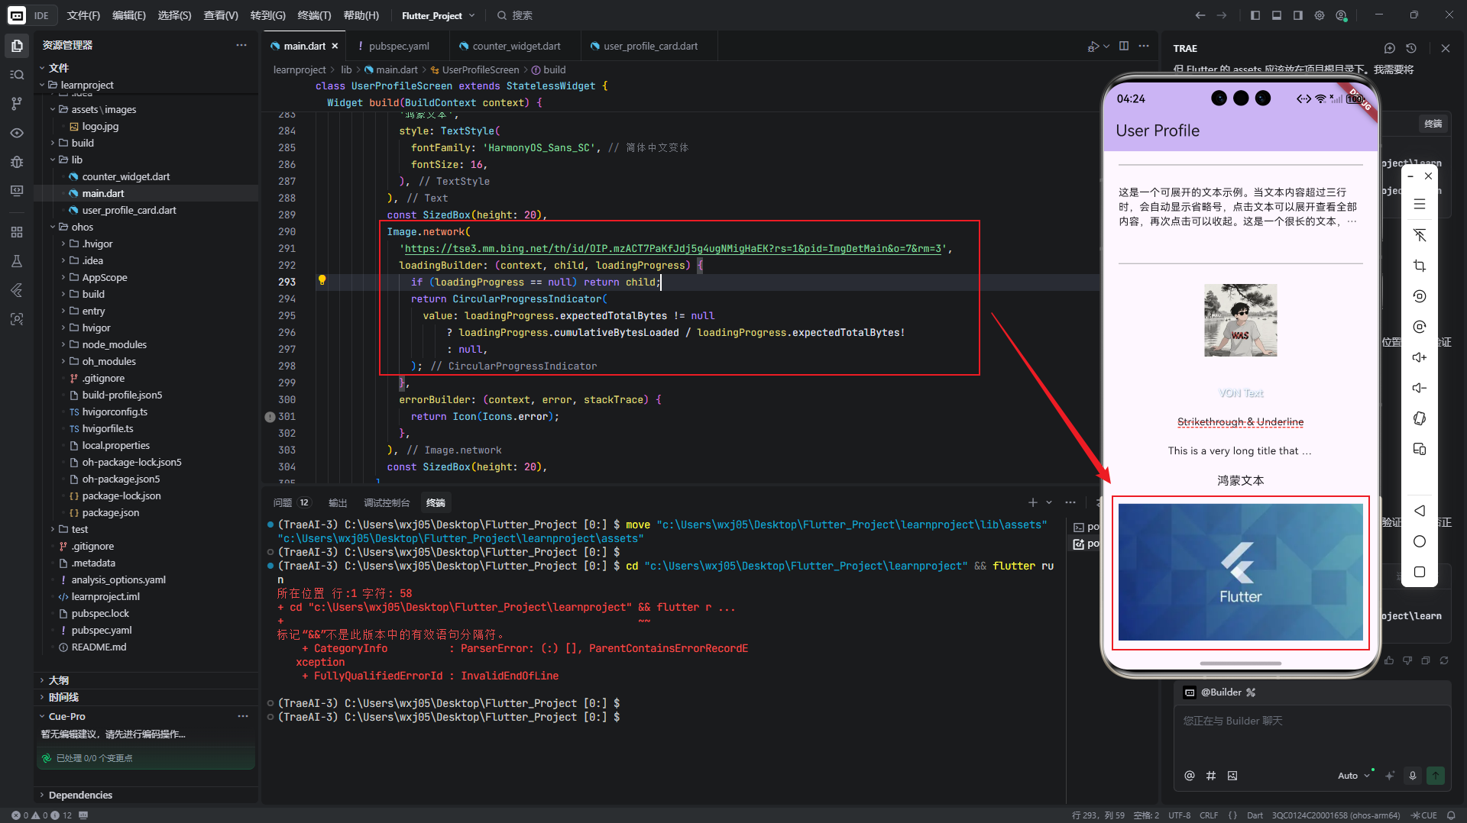The height and width of the screenshot is (823, 1467).
Task: Close the main.dart tab
Action: [x=335, y=46]
